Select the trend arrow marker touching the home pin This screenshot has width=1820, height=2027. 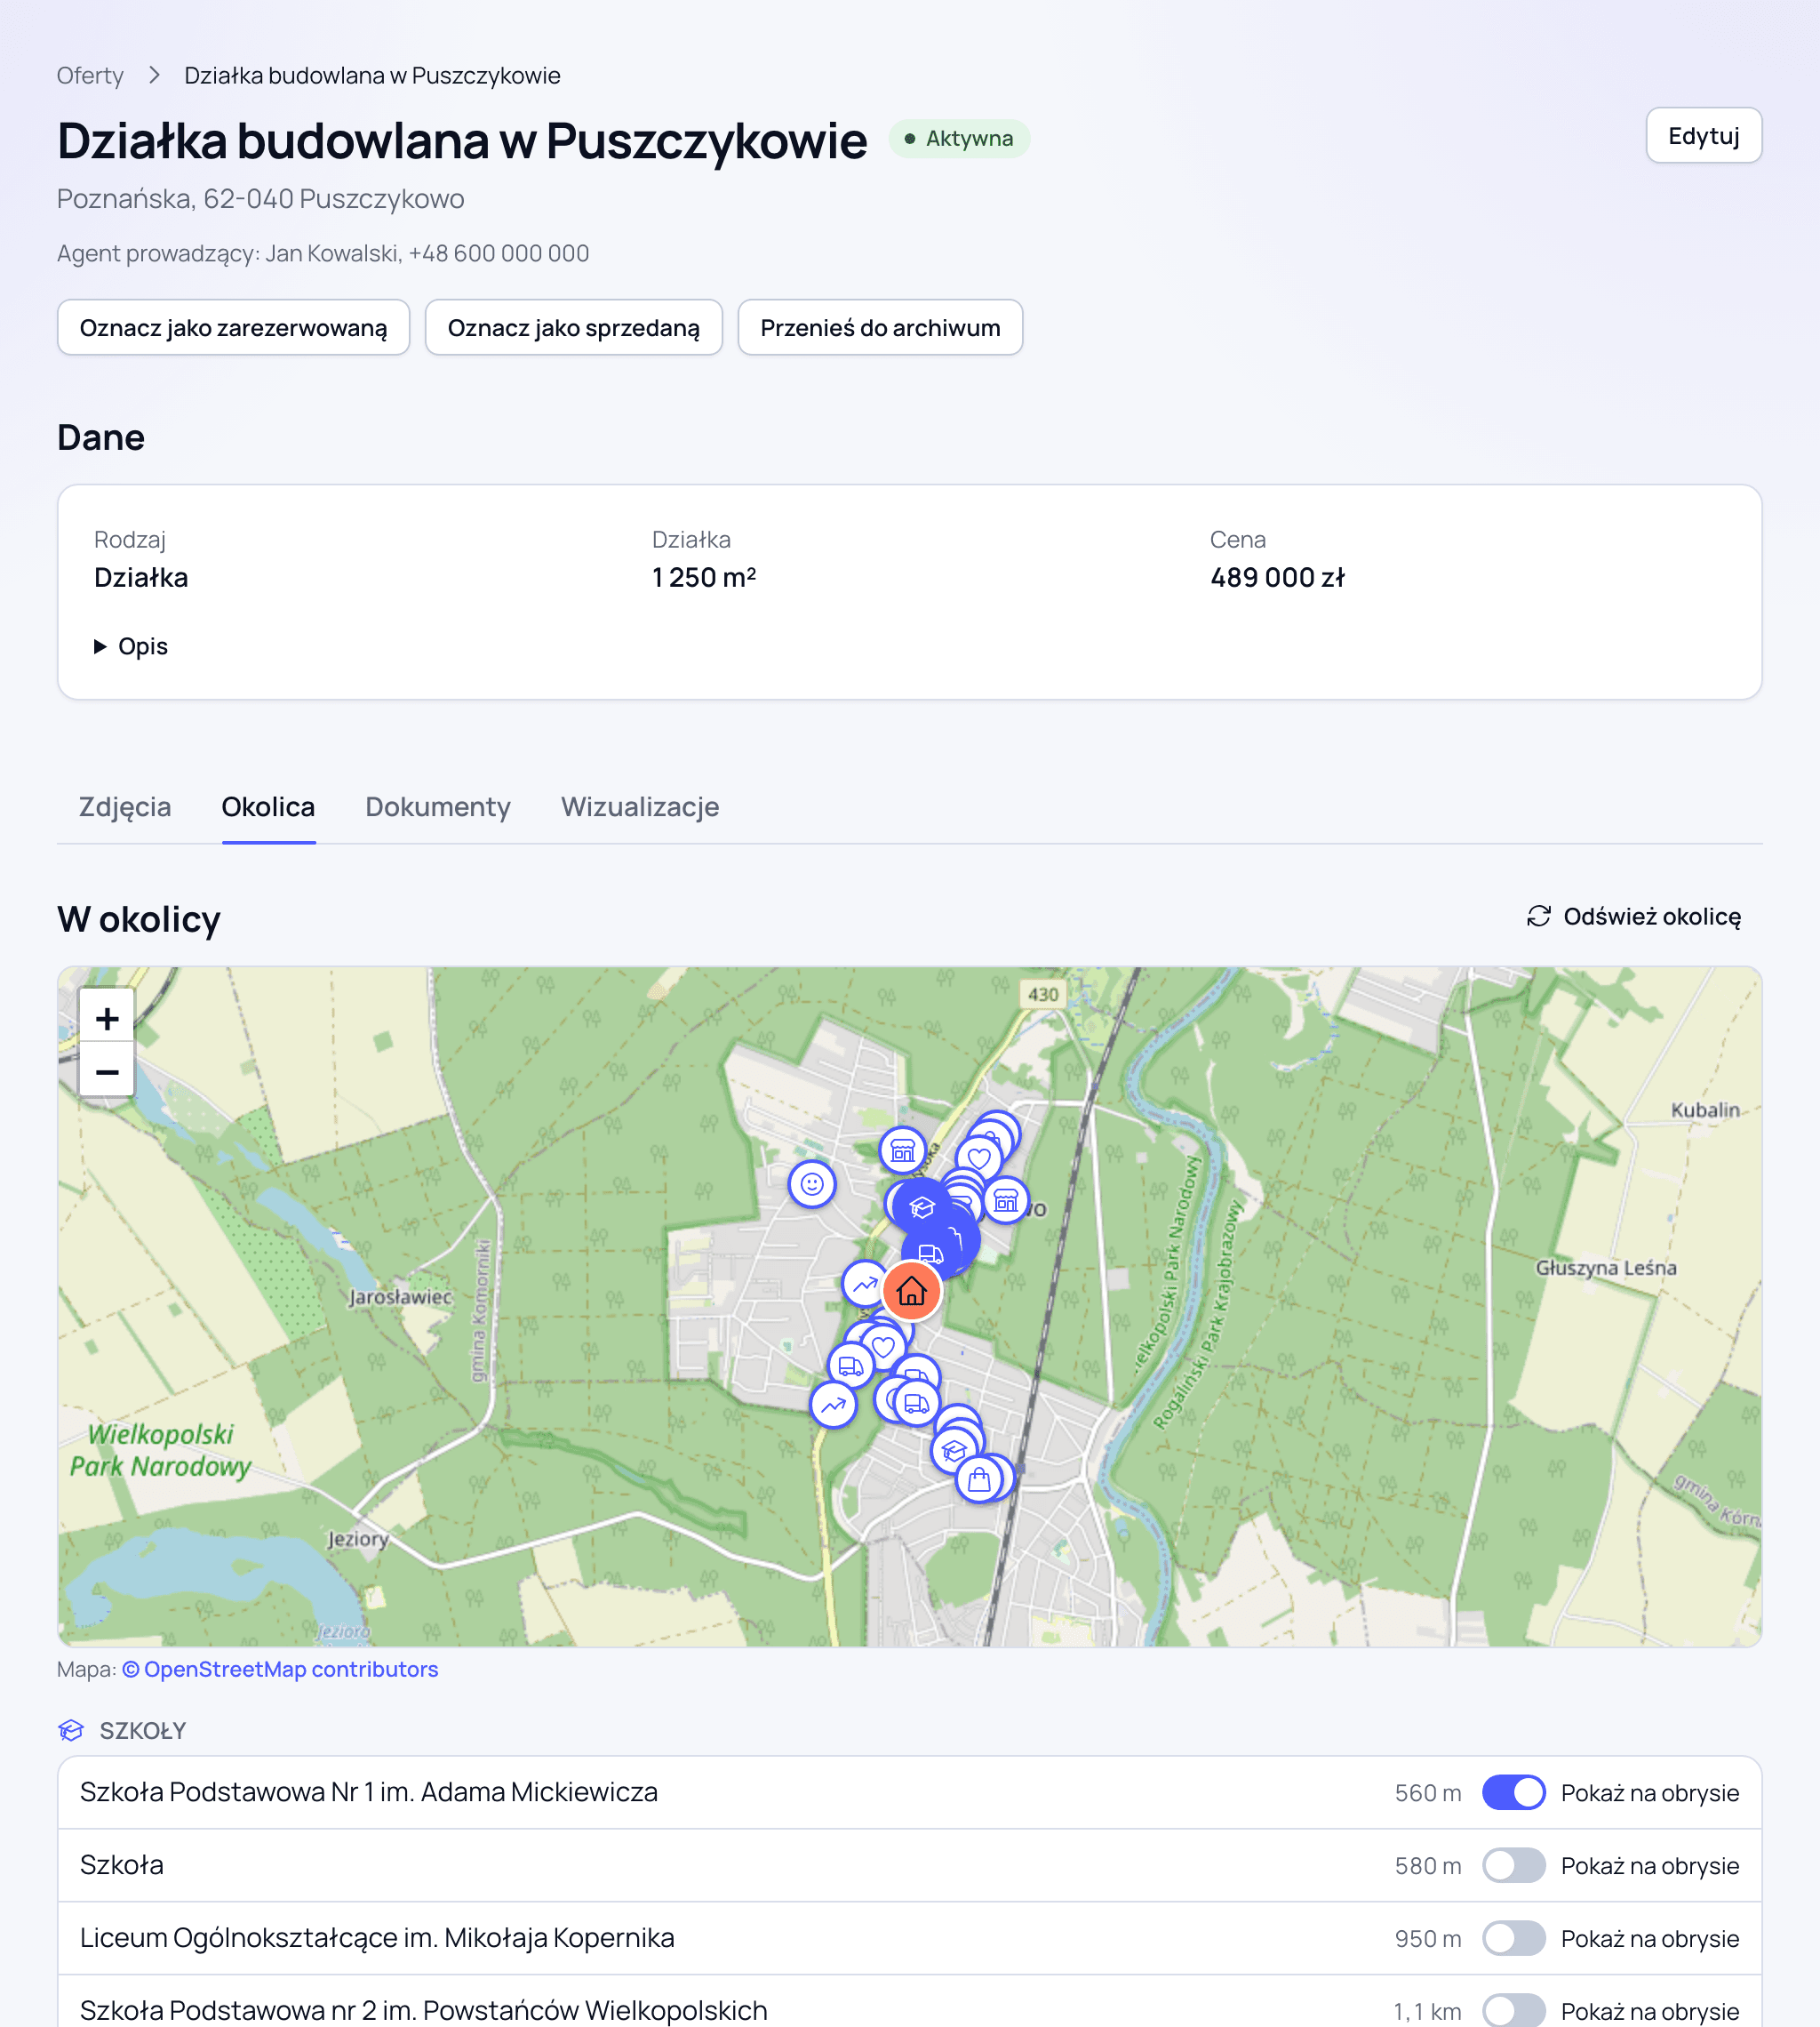pos(864,1284)
